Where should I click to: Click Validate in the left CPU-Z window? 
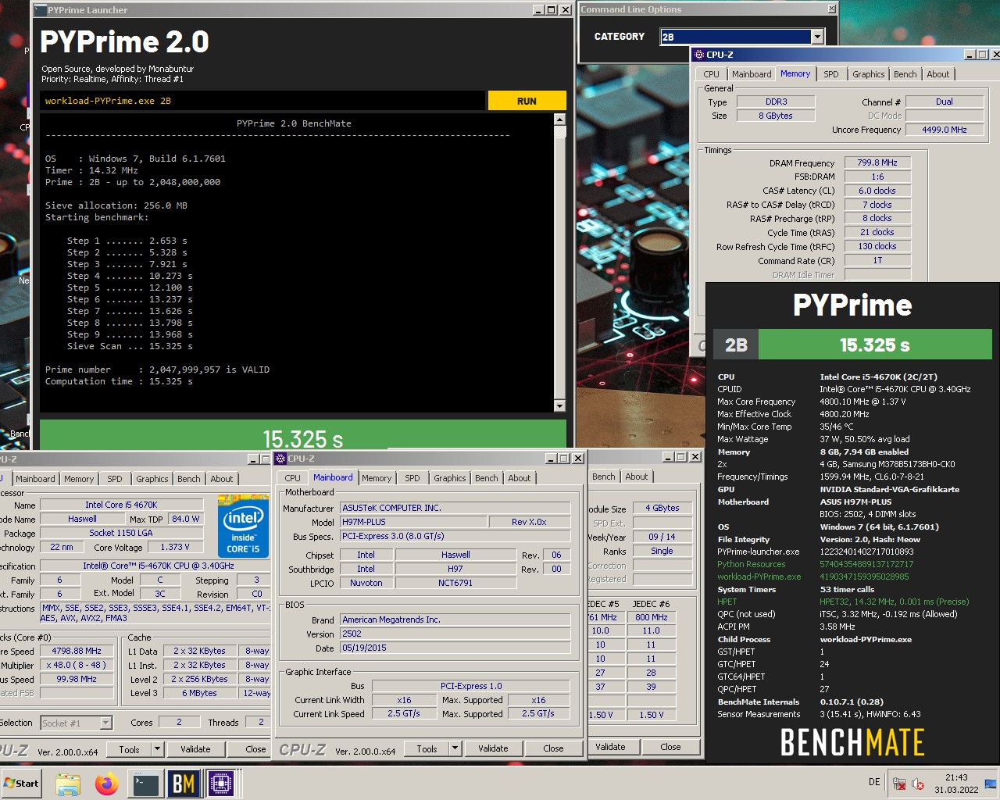click(195, 749)
